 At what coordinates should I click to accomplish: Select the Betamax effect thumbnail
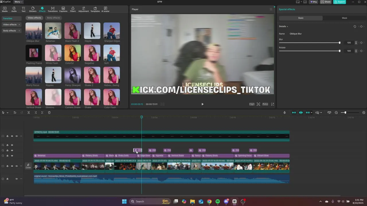click(x=53, y=31)
